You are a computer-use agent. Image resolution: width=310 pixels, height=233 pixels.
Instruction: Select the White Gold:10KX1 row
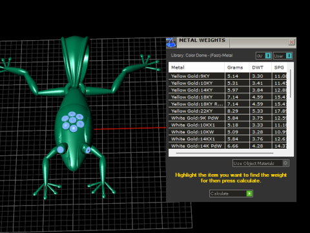tap(228, 125)
